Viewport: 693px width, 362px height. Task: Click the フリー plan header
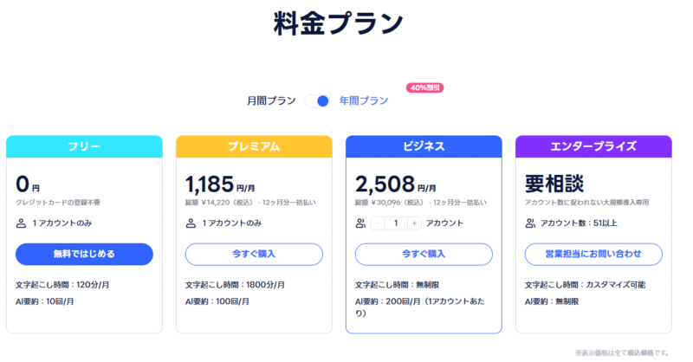click(x=84, y=146)
